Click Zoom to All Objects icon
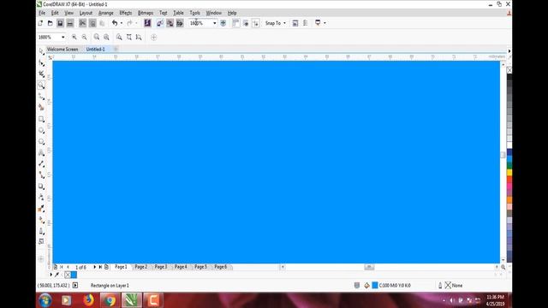This screenshot has width=548, height=308. click(x=106, y=37)
